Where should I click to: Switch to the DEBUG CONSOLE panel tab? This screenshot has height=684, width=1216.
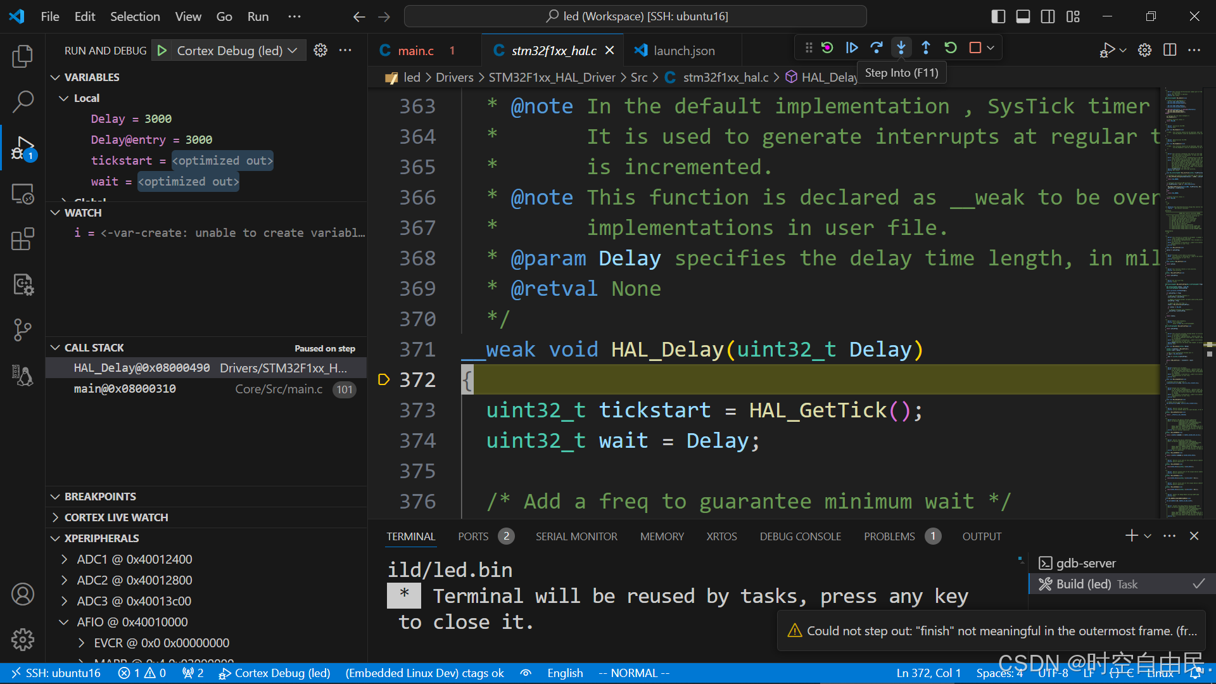click(x=800, y=536)
